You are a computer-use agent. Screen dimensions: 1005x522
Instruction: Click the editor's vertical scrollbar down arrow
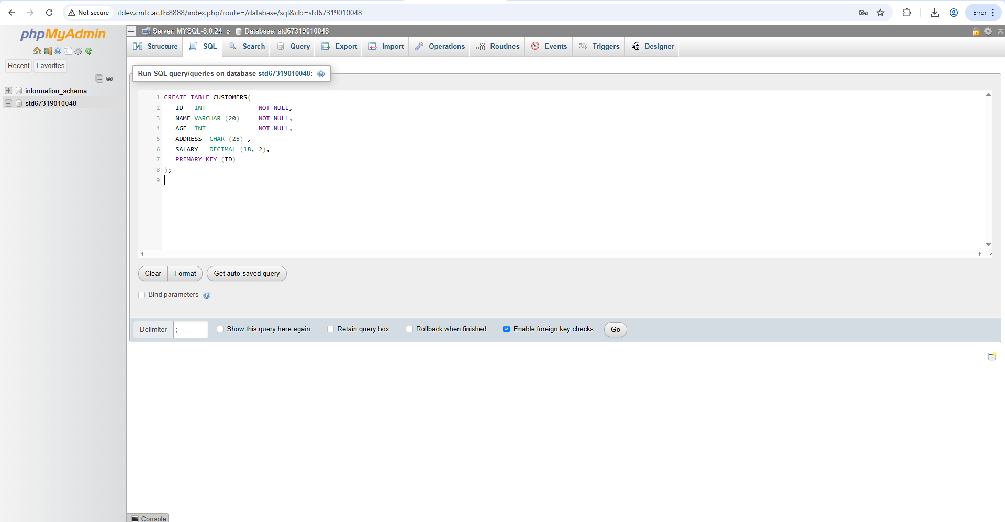(988, 245)
